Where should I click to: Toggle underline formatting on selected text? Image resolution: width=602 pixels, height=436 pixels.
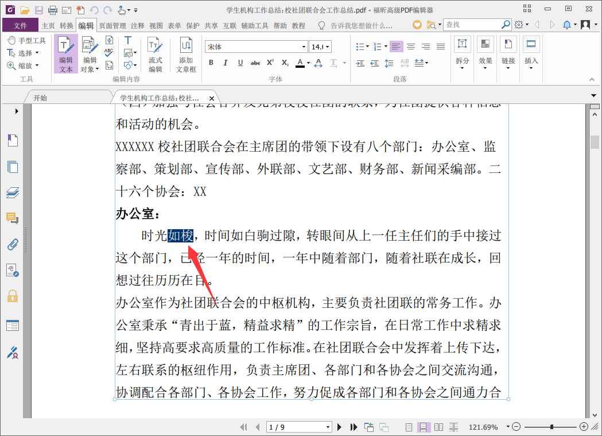pos(240,63)
